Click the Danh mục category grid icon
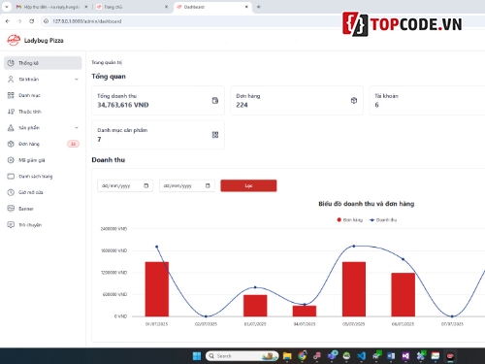This screenshot has width=485, height=364. coord(11,95)
